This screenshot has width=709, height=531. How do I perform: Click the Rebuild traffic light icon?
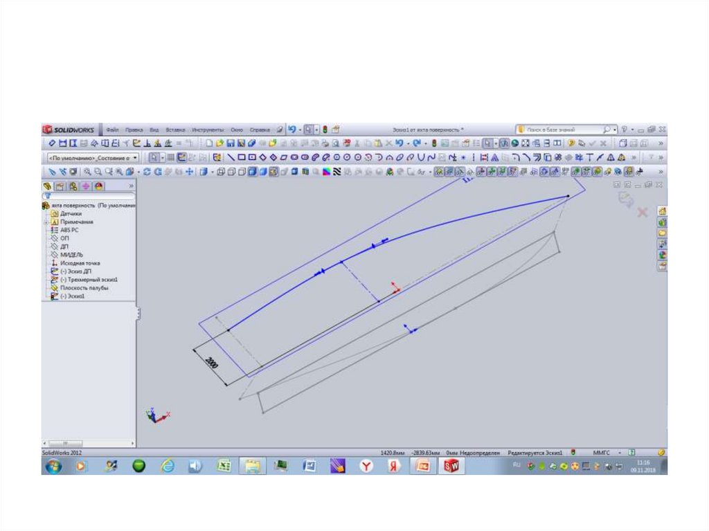[325, 129]
